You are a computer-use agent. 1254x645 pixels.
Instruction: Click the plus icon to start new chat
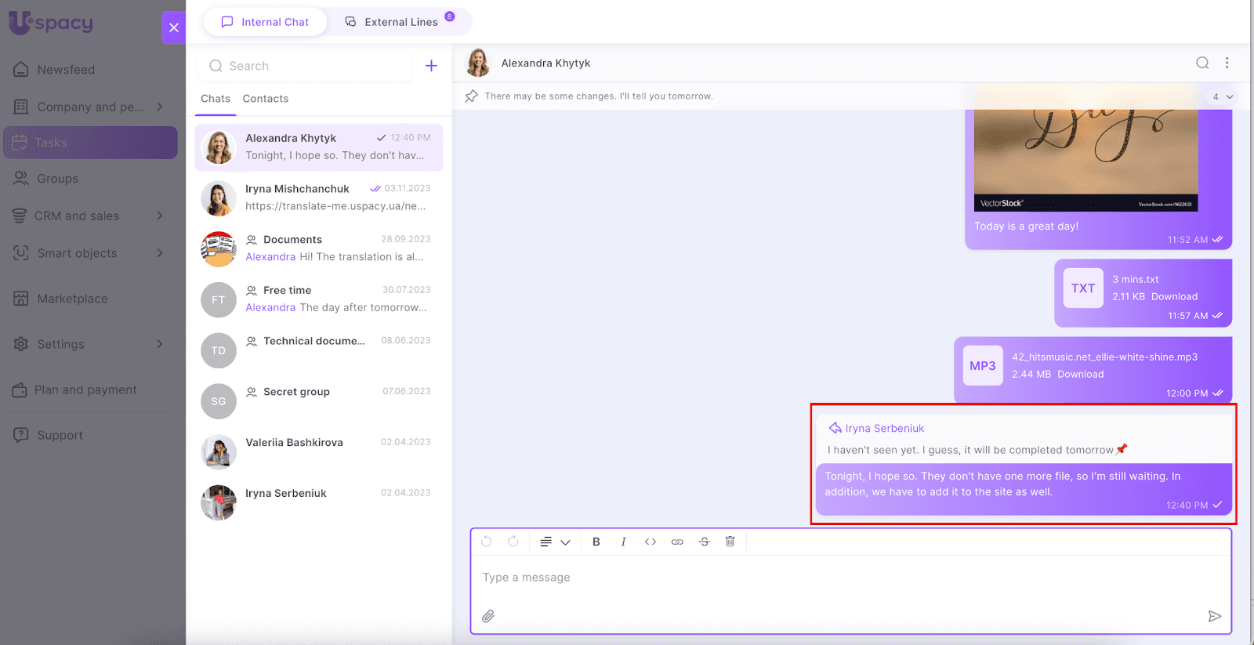point(431,66)
